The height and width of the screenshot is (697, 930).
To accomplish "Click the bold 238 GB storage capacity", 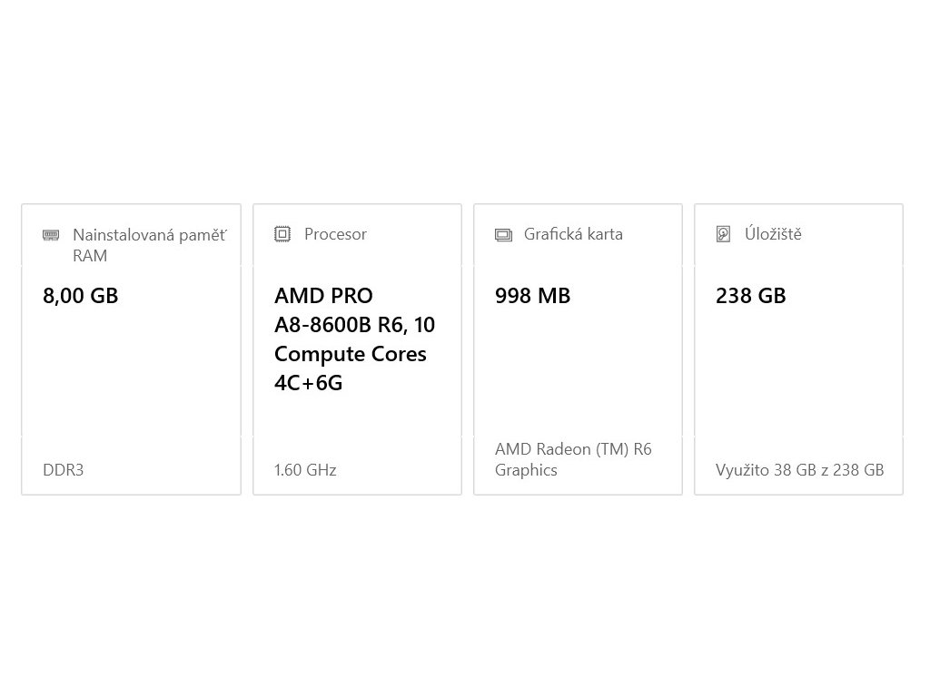I will click(x=751, y=296).
